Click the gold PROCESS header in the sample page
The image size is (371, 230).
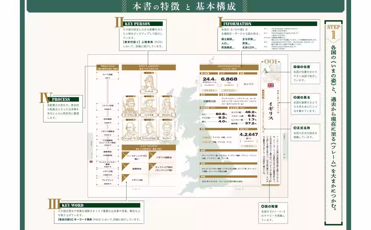[x=107, y=67]
